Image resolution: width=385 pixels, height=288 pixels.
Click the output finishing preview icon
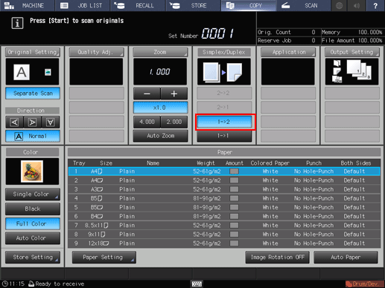(352, 72)
